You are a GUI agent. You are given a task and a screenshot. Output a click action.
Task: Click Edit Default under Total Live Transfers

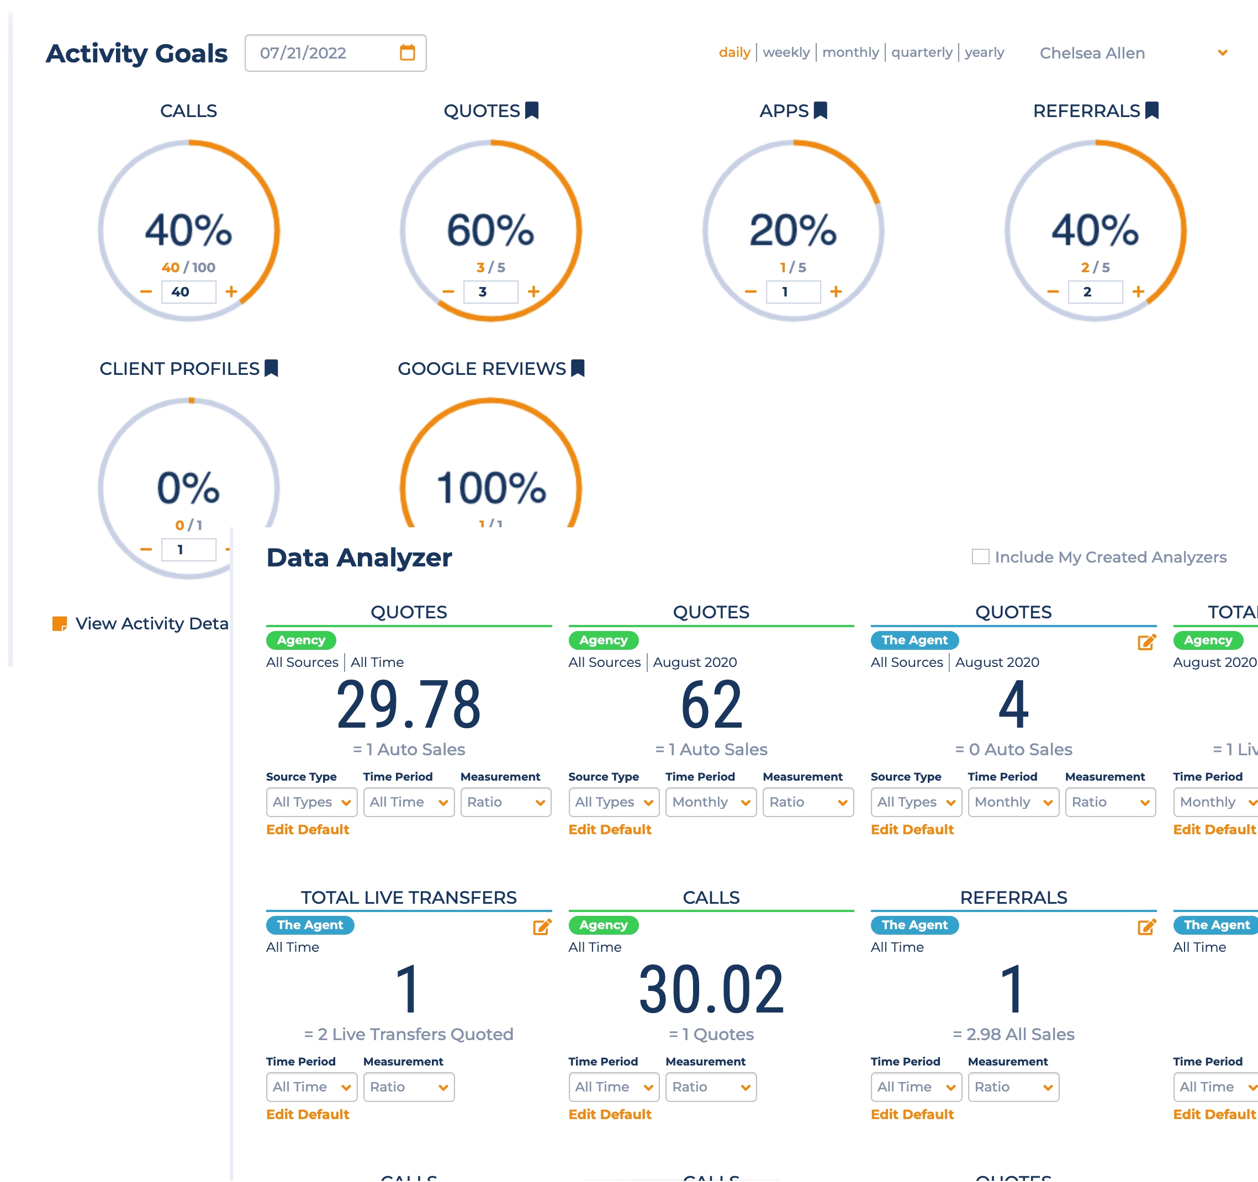(x=308, y=1114)
